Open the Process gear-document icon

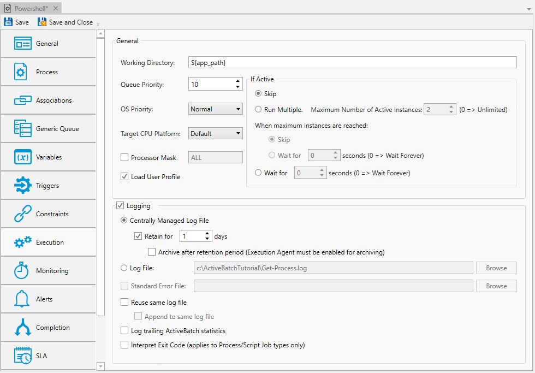click(21, 72)
